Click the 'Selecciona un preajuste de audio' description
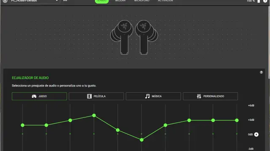This screenshot has width=270, height=151. coord(54,86)
